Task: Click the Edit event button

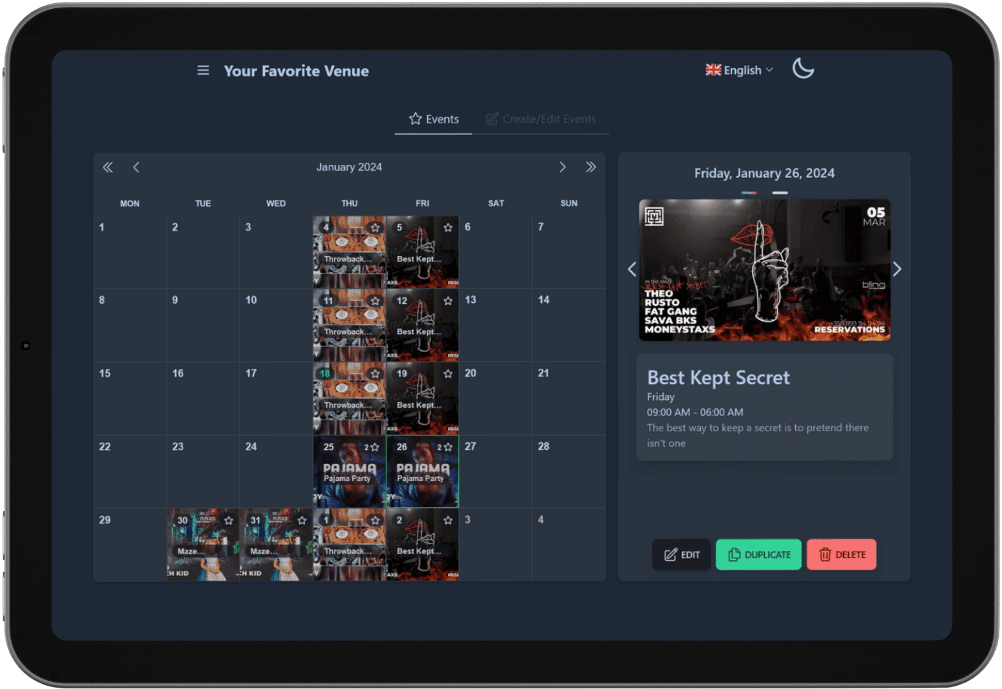Action: tap(682, 554)
